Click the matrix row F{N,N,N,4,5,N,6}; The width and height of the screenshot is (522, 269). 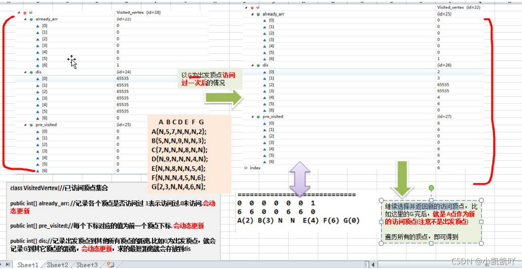point(179,177)
